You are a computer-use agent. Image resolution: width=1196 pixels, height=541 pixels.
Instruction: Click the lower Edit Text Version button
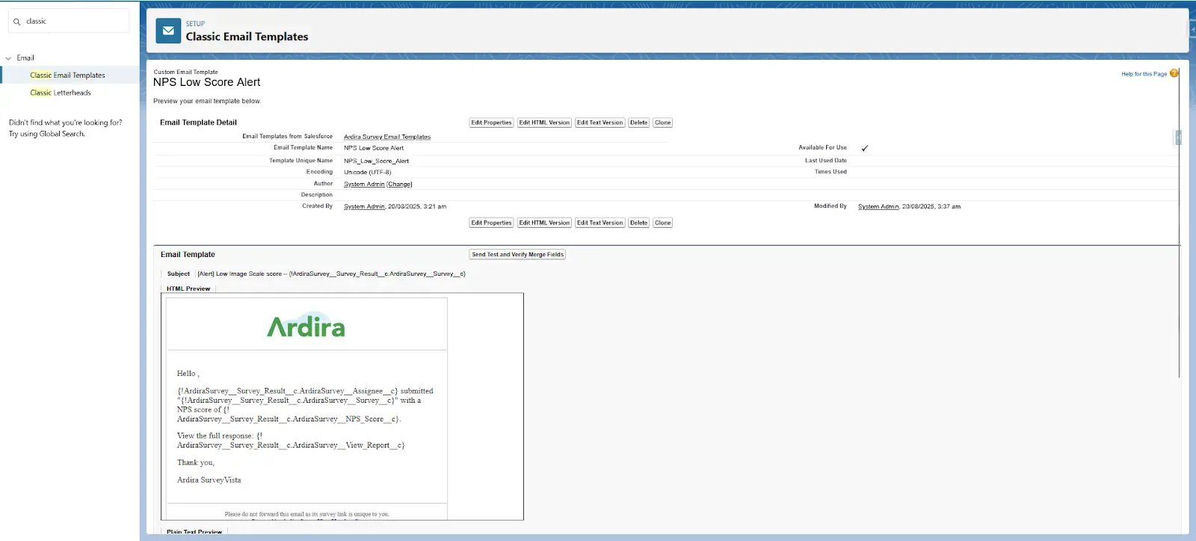pos(599,223)
